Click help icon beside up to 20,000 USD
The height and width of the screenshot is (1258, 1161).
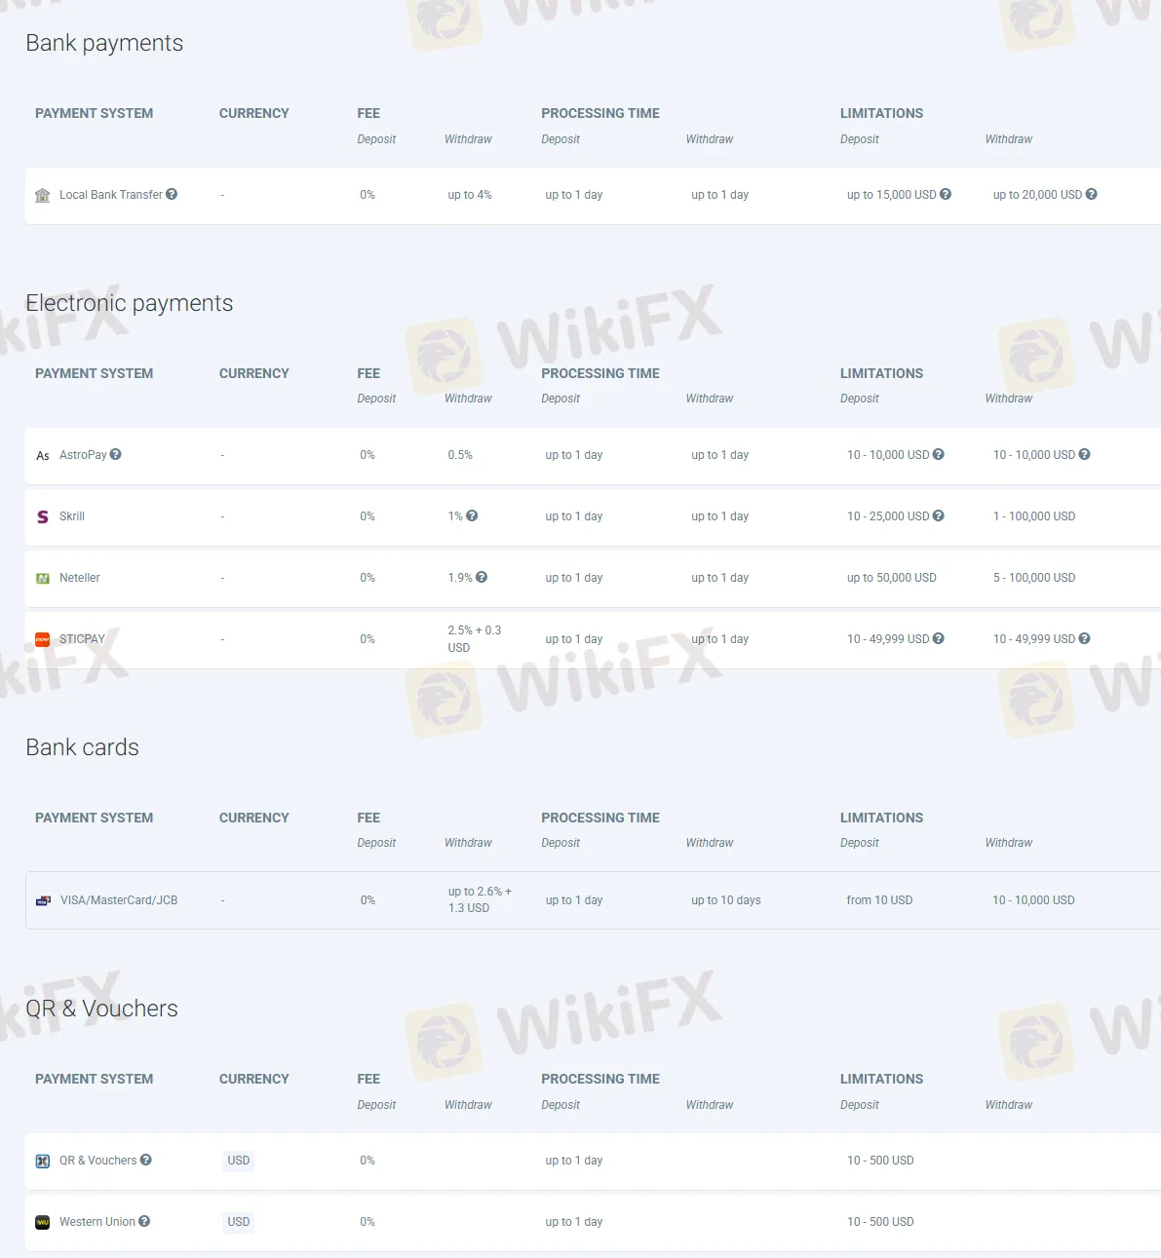[1092, 194]
